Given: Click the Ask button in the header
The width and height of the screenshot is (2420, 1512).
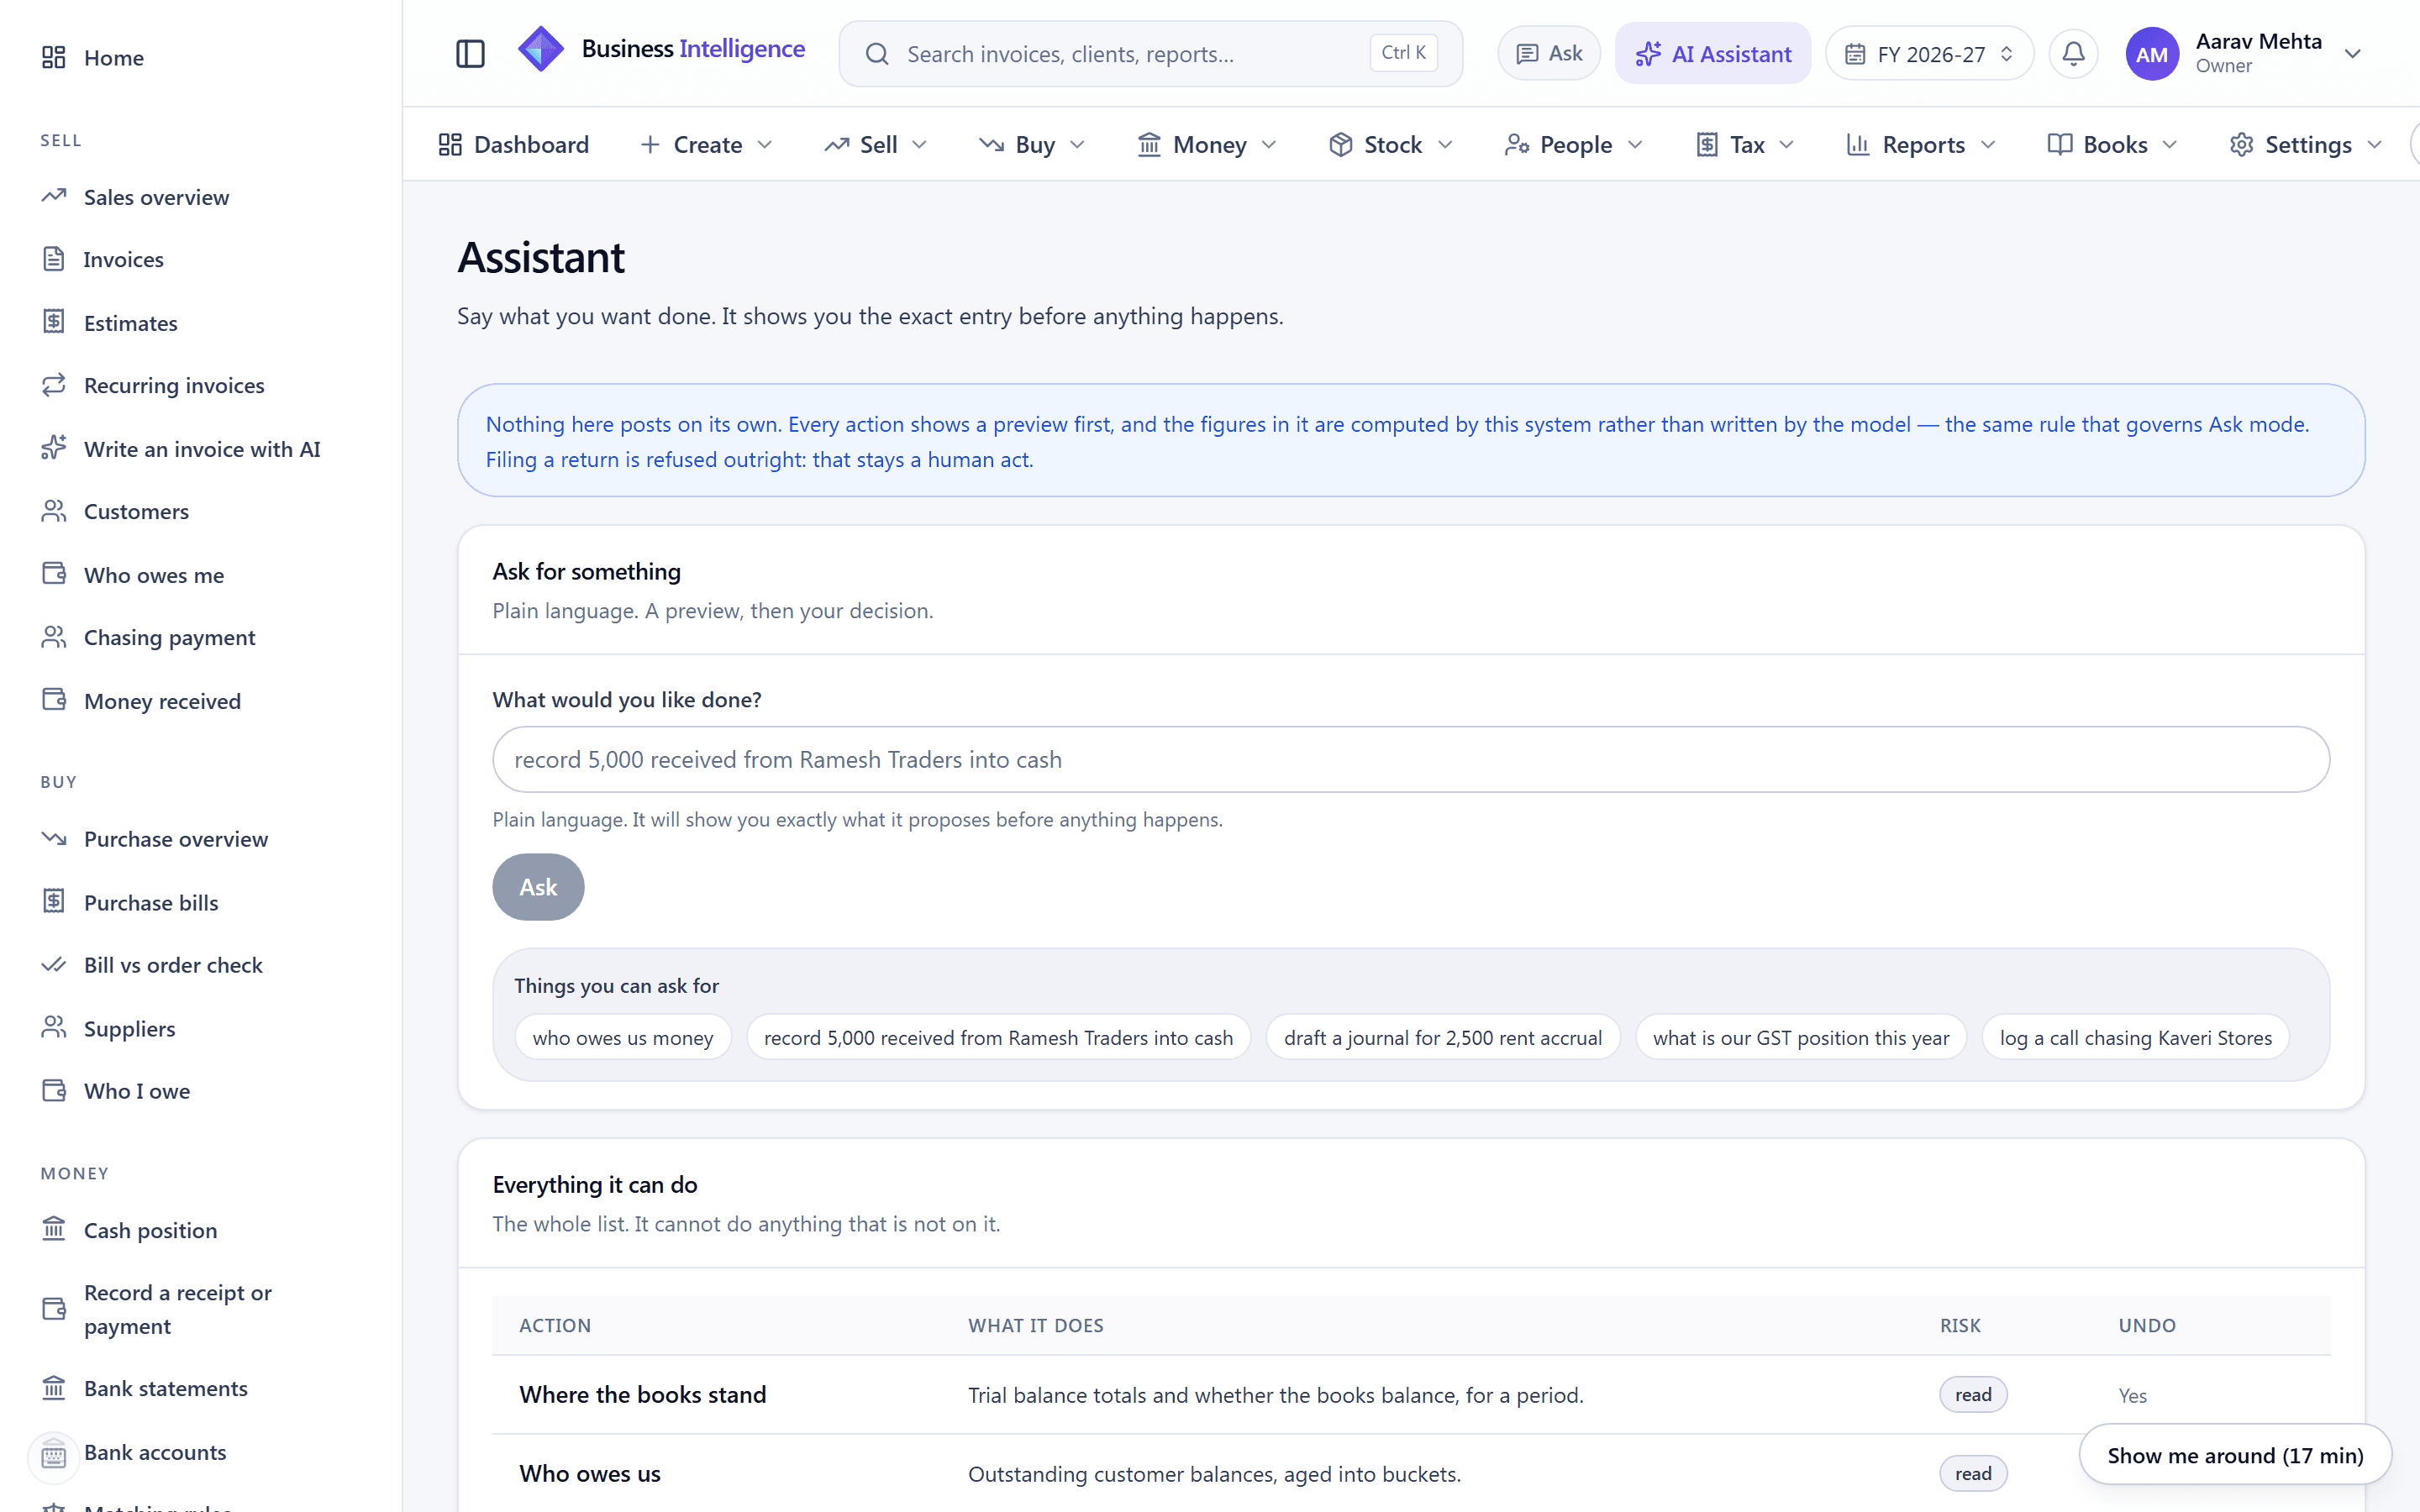Looking at the screenshot, I should [1549, 54].
